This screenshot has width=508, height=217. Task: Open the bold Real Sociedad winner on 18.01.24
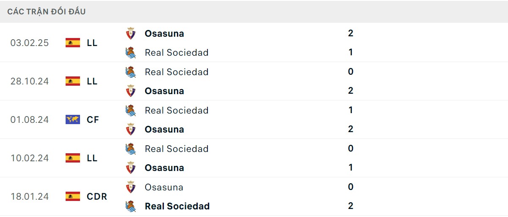[x=177, y=206]
